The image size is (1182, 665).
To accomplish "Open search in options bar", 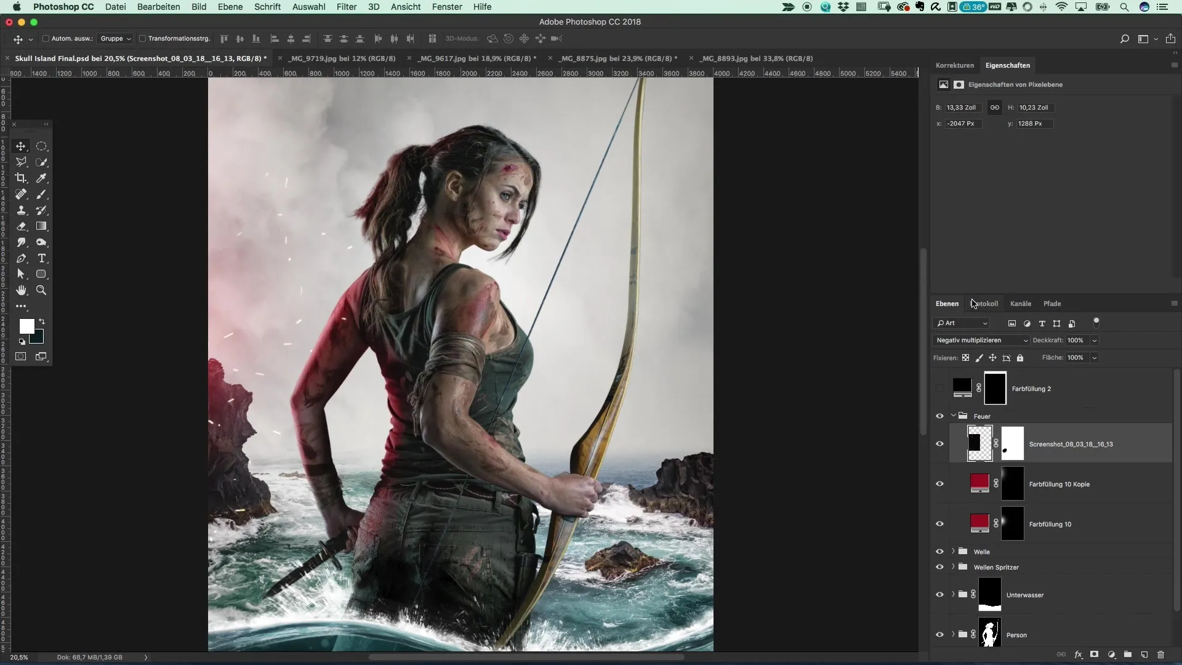I will [x=1124, y=39].
